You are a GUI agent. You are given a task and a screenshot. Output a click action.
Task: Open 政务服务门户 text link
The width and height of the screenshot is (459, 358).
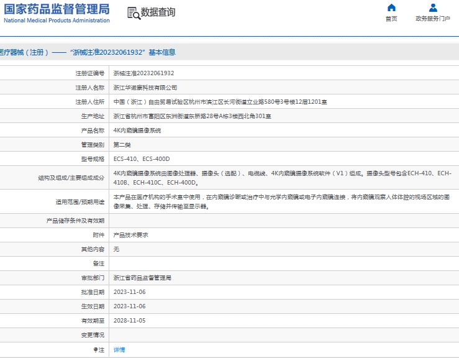point(433,19)
